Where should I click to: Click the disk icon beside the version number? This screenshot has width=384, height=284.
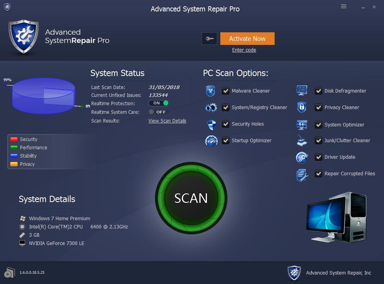(x=9, y=273)
